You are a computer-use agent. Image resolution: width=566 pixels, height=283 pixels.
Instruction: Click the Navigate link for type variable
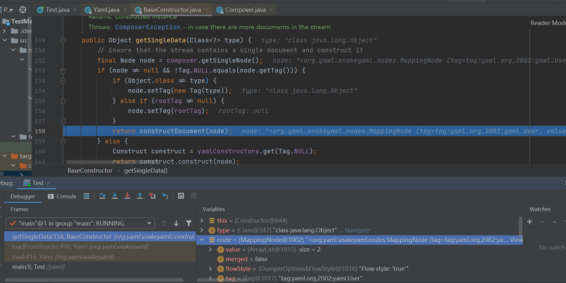pyautogui.click(x=357, y=230)
